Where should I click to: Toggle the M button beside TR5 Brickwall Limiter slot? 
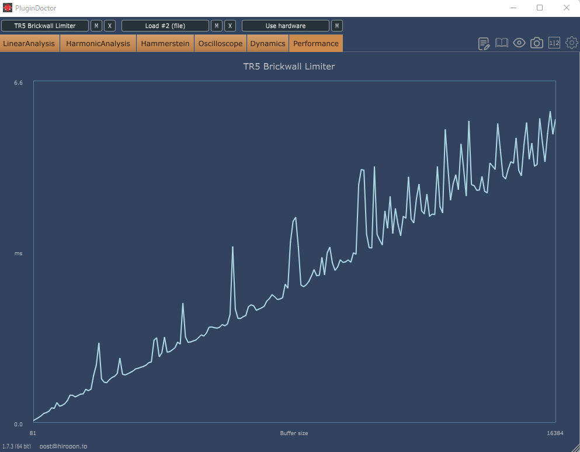pyautogui.click(x=96, y=26)
